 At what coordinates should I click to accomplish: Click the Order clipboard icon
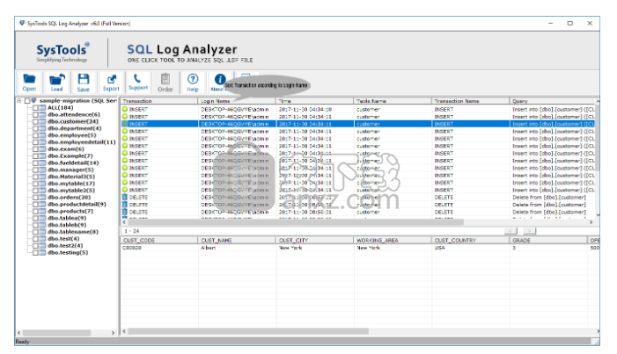coord(165,83)
